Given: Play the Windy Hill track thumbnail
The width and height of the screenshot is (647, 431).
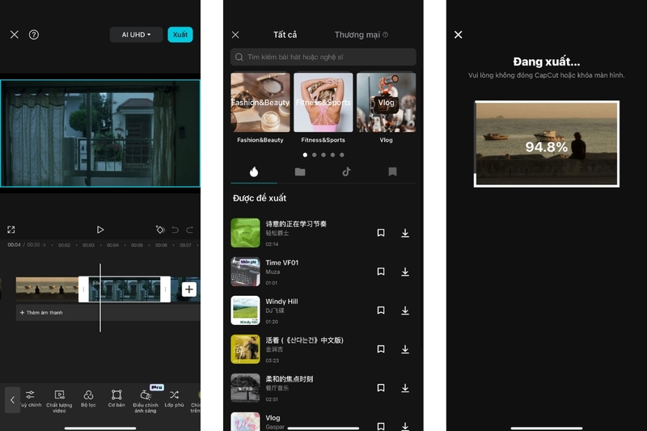Looking at the screenshot, I should coord(245,311).
